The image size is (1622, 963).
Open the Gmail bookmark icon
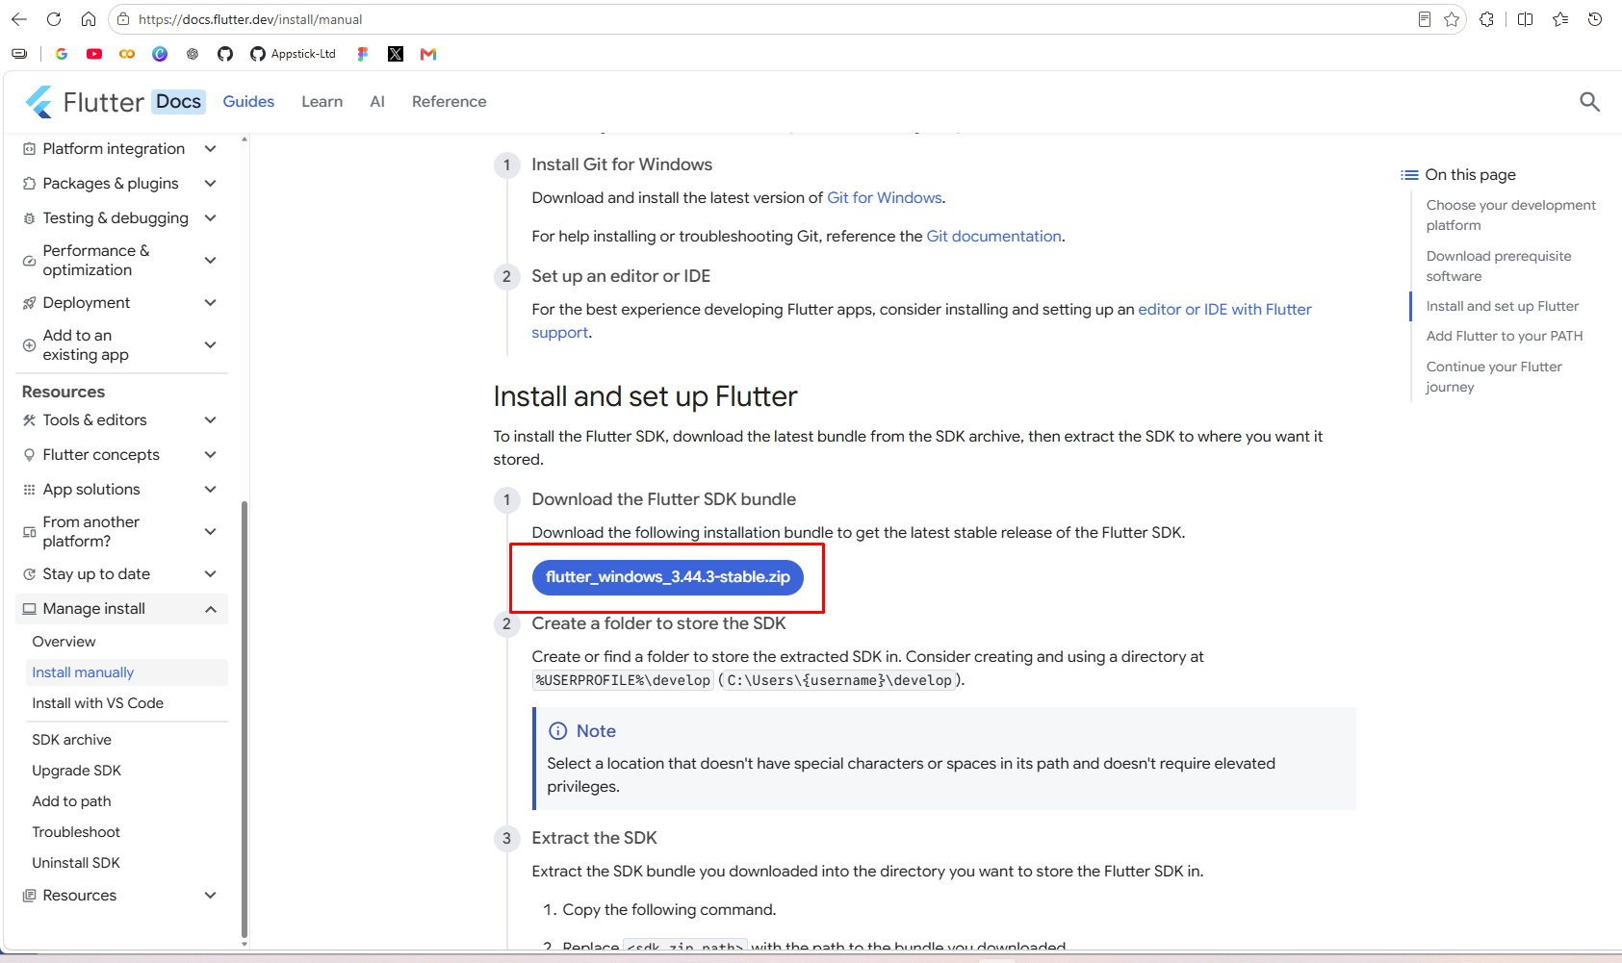(x=428, y=54)
